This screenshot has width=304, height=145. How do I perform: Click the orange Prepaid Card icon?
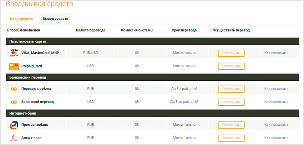click(x=14, y=66)
